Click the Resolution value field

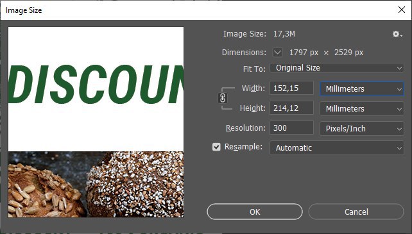[x=291, y=128]
